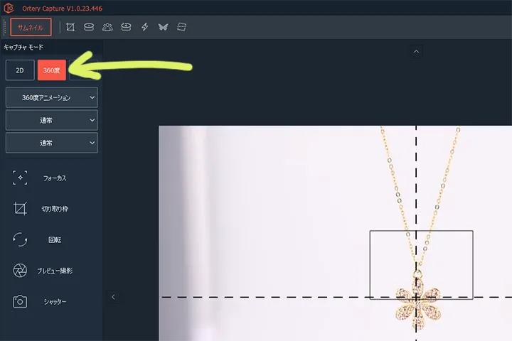This screenshot has width=512, height=341.
Task: Open the 360度アニメーション dropdown
Action: 51,97
